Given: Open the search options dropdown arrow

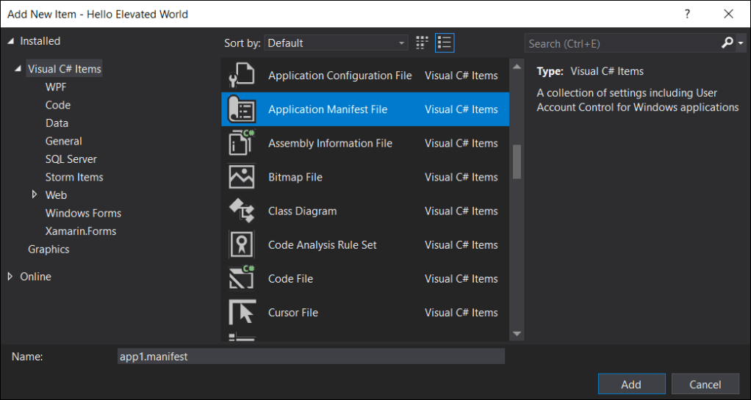Looking at the screenshot, I should click(741, 43).
